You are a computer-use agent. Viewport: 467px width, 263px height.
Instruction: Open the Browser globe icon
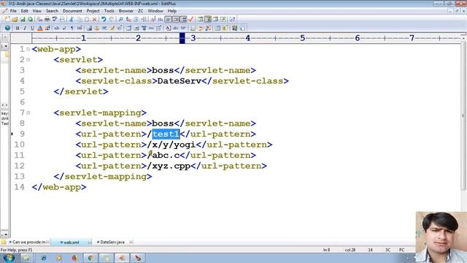pos(7,28)
